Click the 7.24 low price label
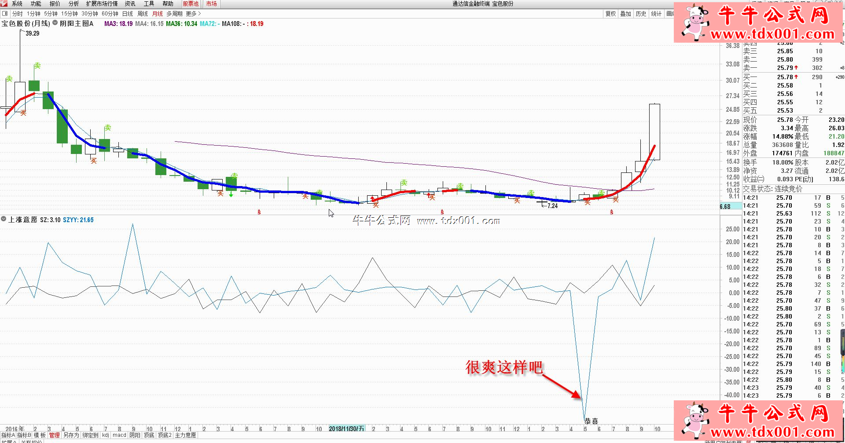Viewport: 845px width, 443px height. pos(552,205)
